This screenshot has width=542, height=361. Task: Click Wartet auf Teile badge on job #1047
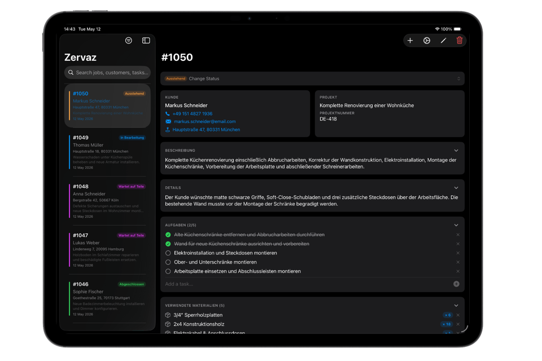tap(131, 236)
